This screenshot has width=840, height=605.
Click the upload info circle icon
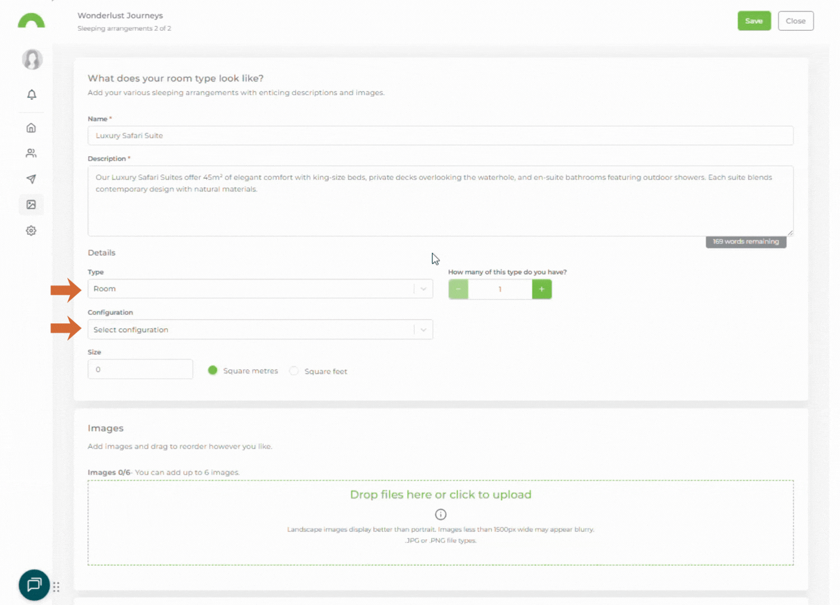(x=441, y=514)
